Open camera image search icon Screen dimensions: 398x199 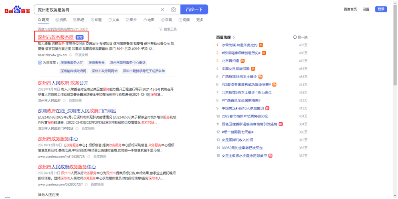click(174, 10)
